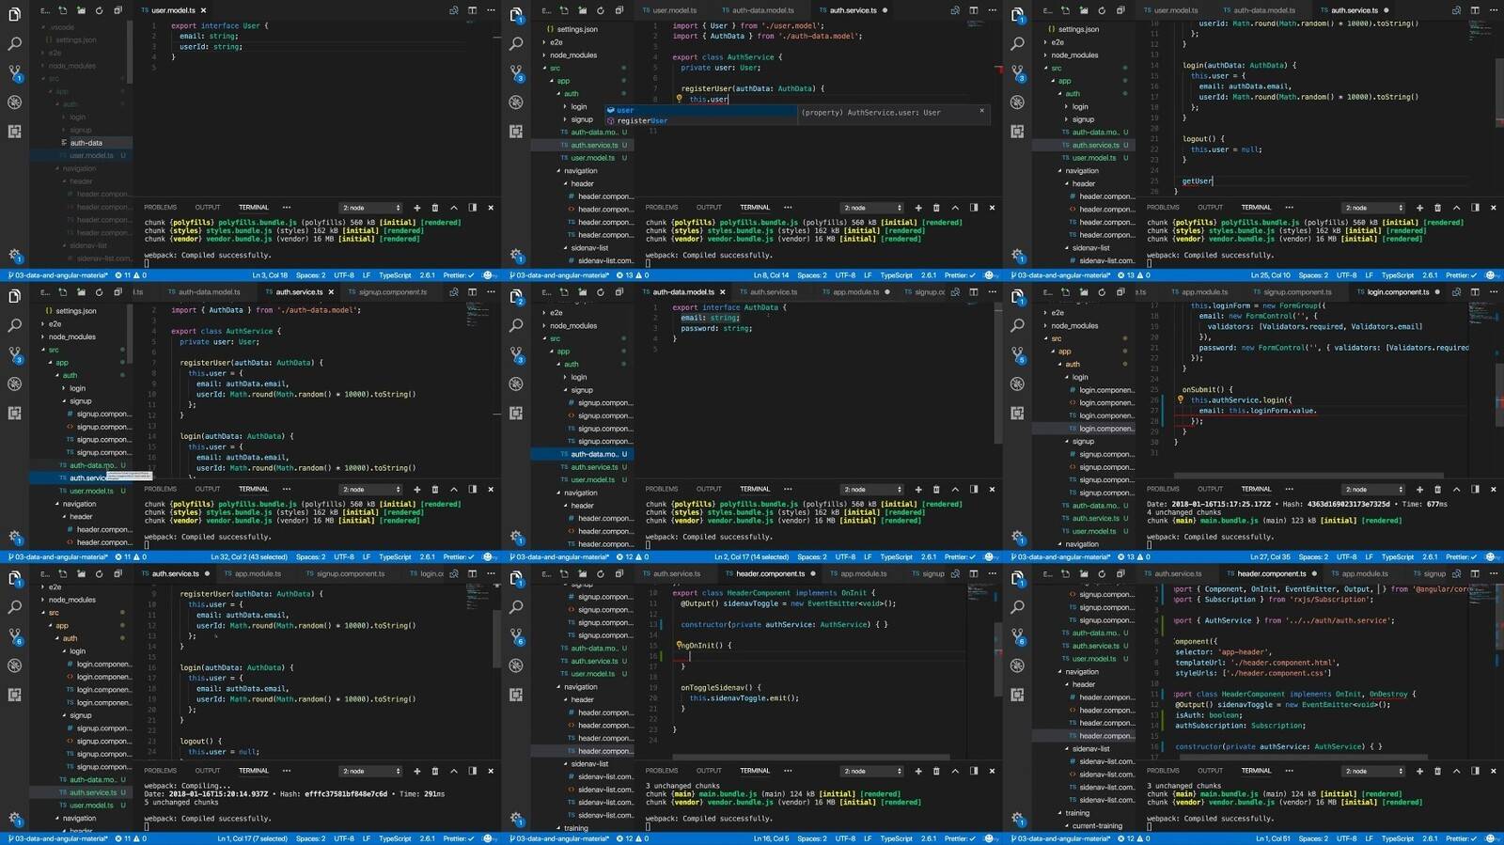Open Debug view in Ln 25, Col 10 window
The image size is (1504, 845).
[x=1017, y=102]
